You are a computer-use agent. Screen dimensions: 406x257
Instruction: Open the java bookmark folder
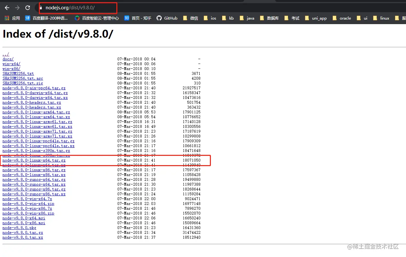[x=247, y=18]
